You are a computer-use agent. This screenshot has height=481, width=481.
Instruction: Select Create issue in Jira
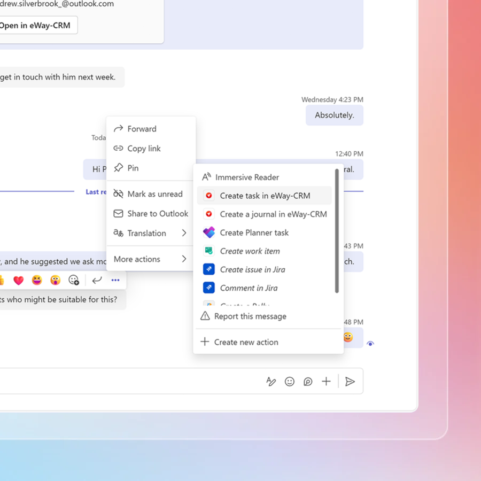tap(252, 269)
